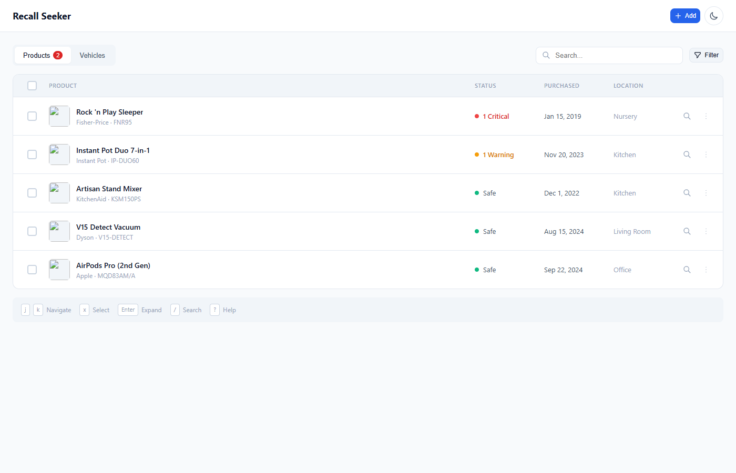Click the magnifier icon in the Artisan Stand Mixer row
Image resolution: width=736 pixels, height=473 pixels.
pyautogui.click(x=687, y=193)
